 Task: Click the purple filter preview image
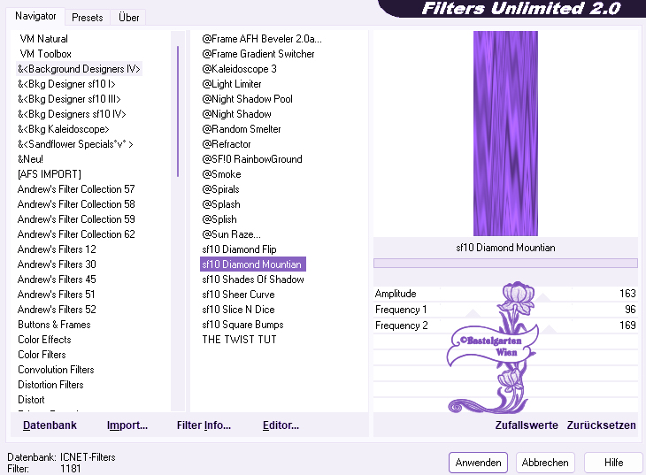click(x=505, y=134)
